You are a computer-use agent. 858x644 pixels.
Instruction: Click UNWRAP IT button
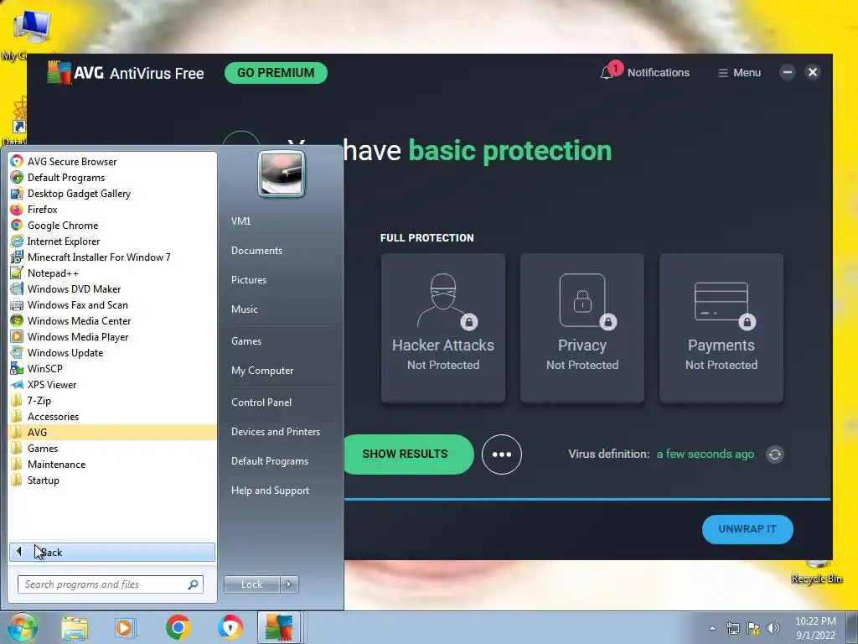coord(747,529)
